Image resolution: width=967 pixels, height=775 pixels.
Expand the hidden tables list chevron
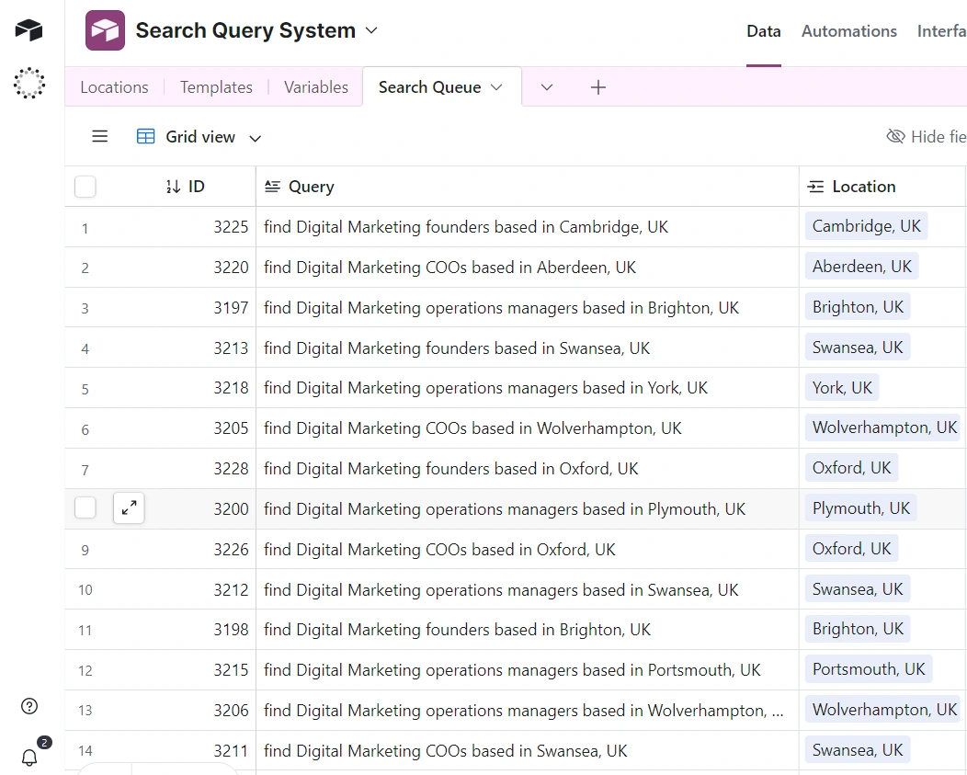tap(547, 87)
